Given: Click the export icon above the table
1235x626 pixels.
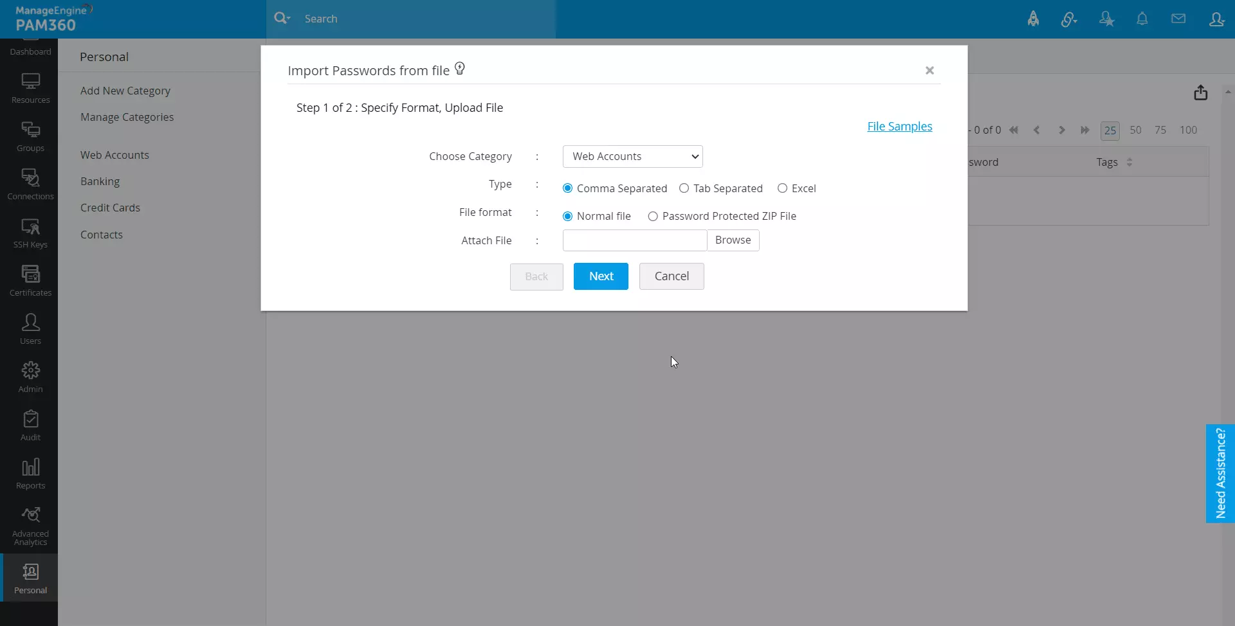Looking at the screenshot, I should (x=1201, y=93).
